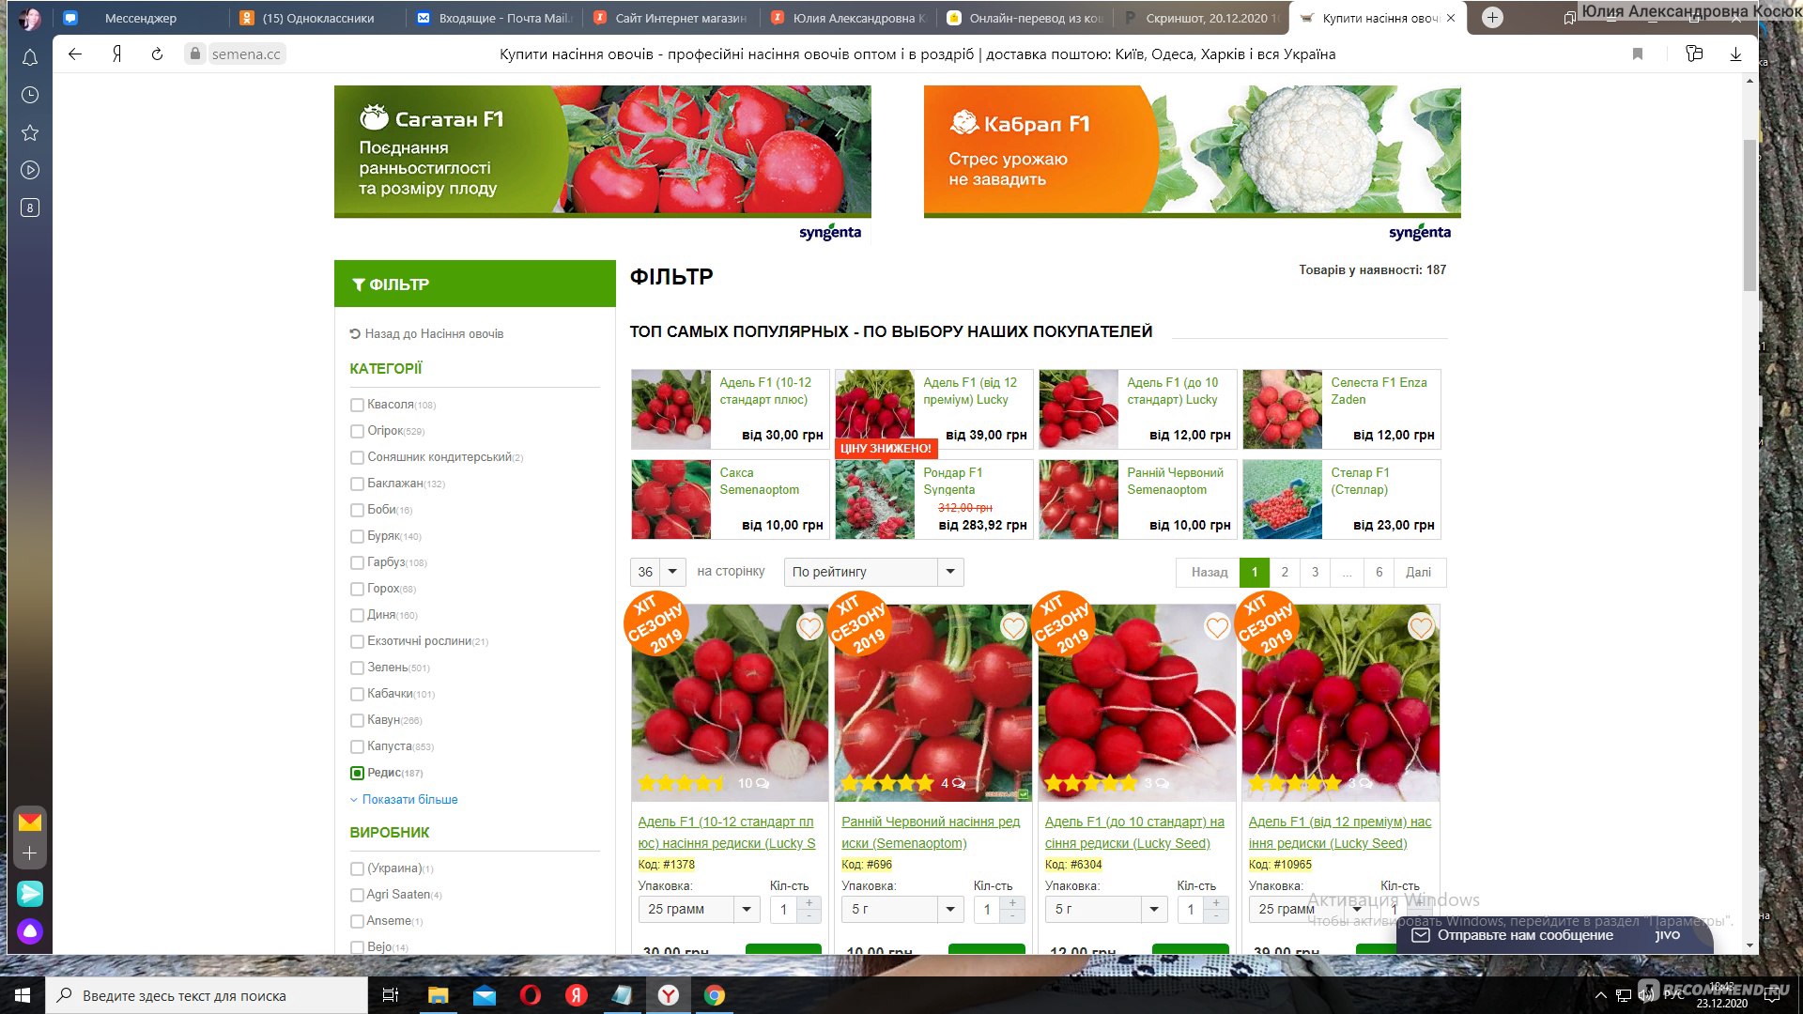Click the semena.cc address field
The width and height of the screenshot is (1803, 1014).
click(x=246, y=54)
